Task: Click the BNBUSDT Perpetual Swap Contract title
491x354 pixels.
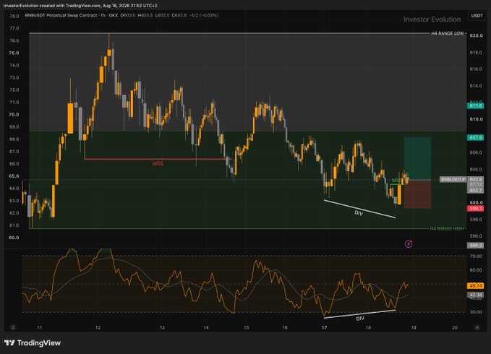Action: pos(61,15)
